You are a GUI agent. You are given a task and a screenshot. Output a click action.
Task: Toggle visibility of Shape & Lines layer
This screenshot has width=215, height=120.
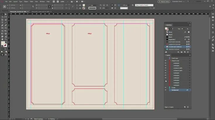(x=166, y=61)
